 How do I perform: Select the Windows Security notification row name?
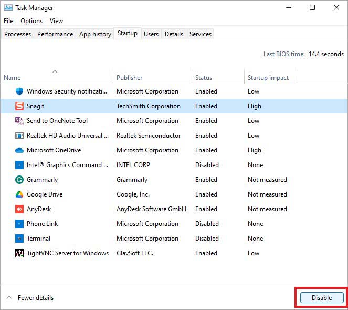[x=67, y=91]
